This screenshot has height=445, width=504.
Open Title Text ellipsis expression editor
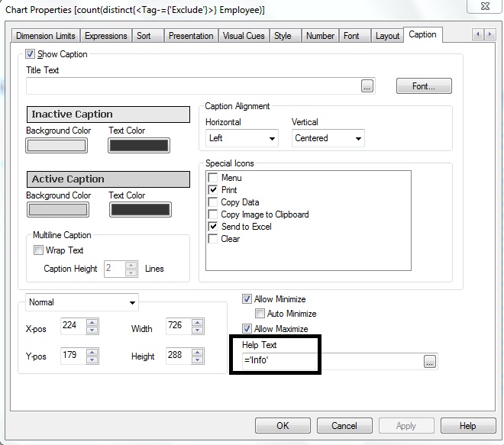(367, 86)
